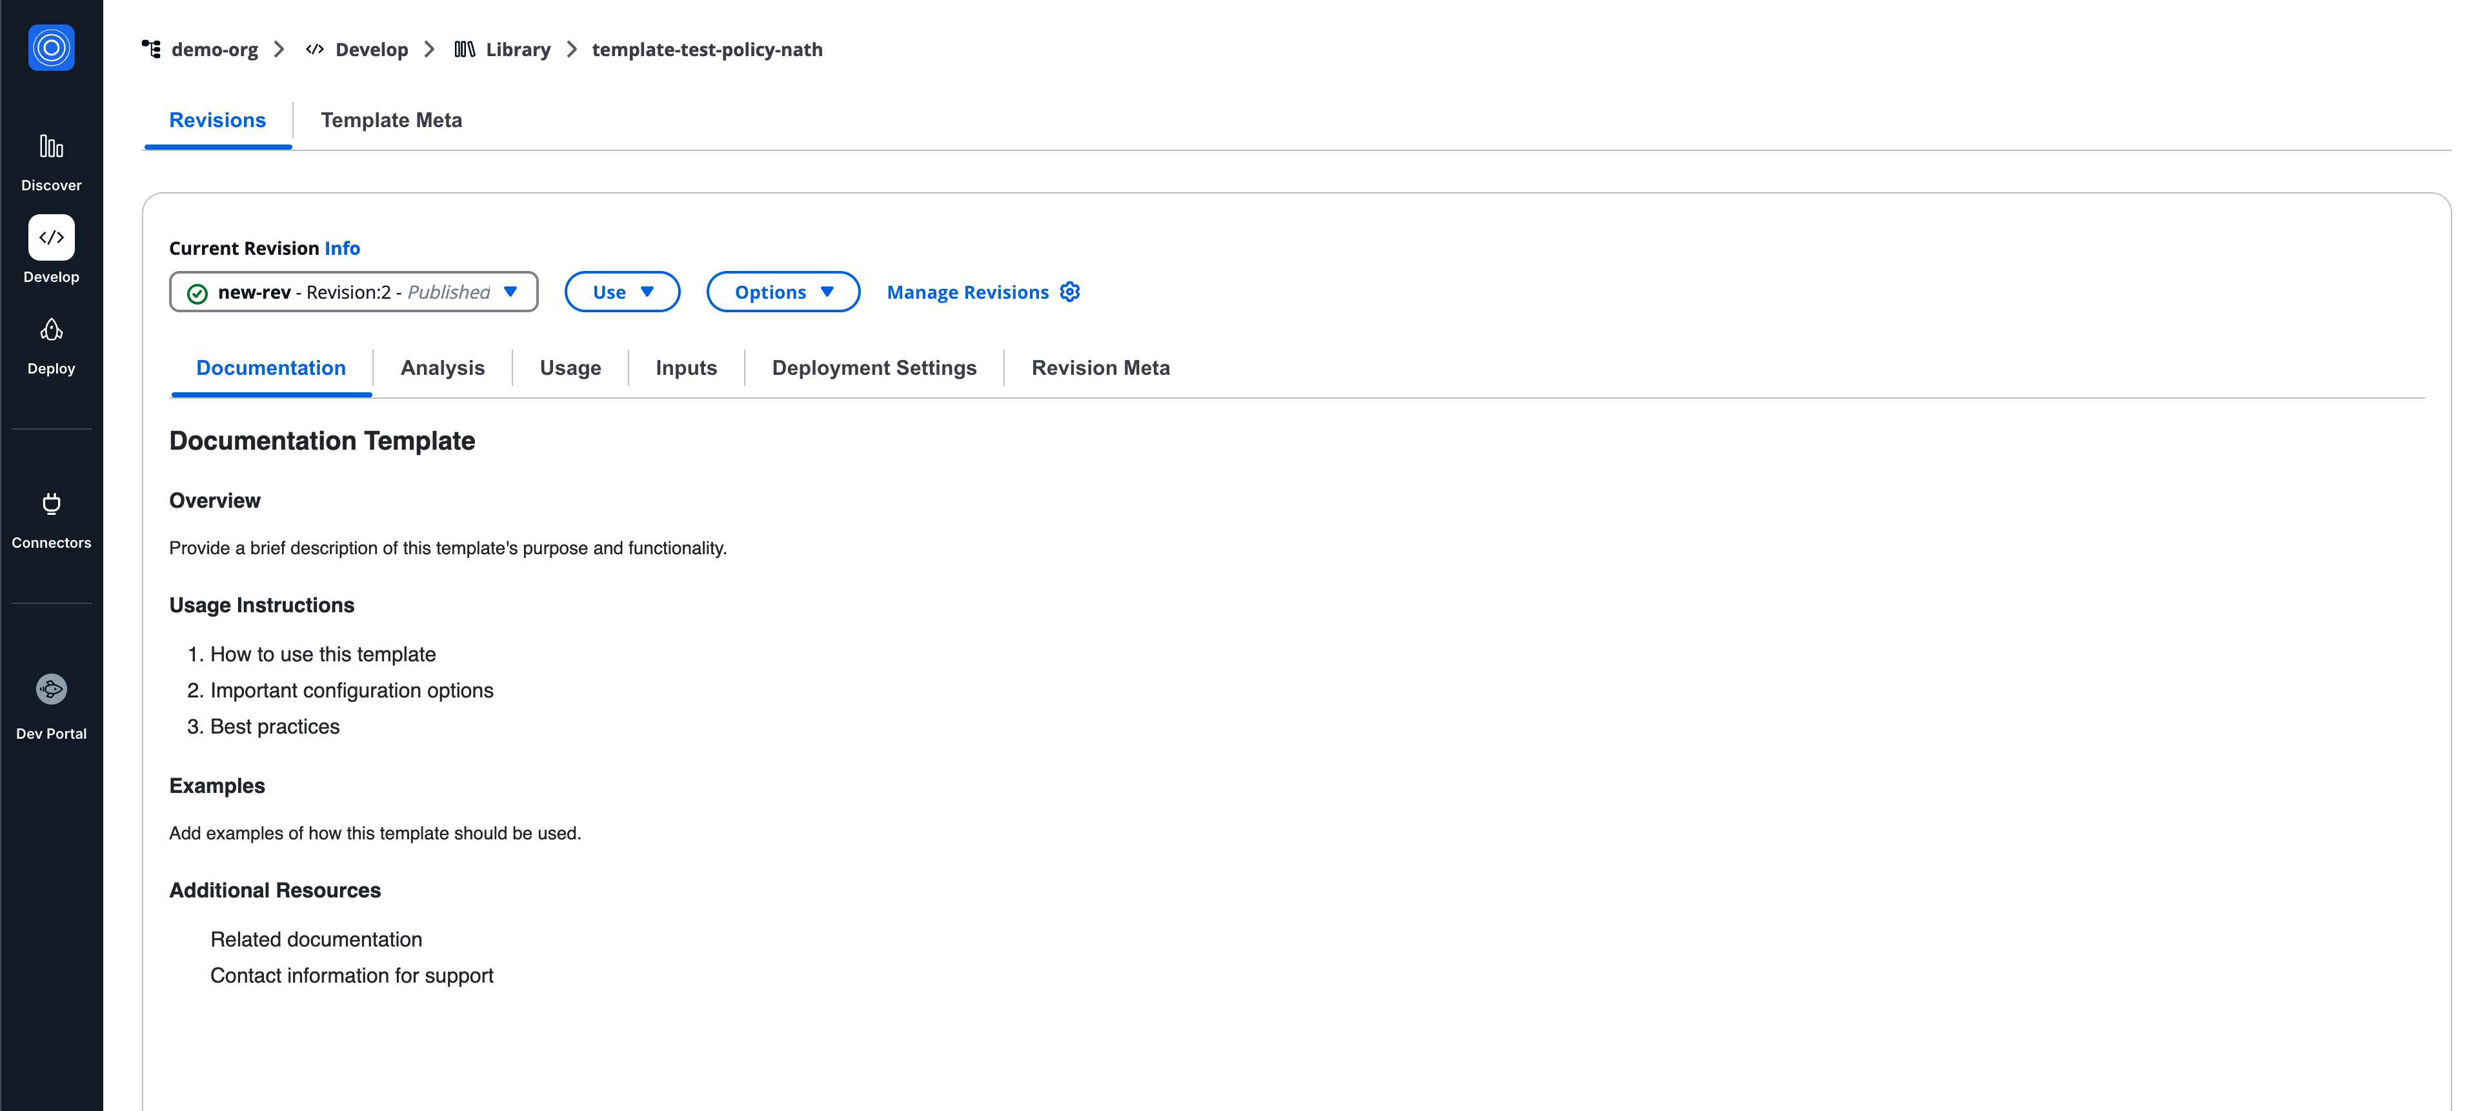Open the Revision Meta tab
This screenshot has height=1111, width=2478.
pos(1100,368)
